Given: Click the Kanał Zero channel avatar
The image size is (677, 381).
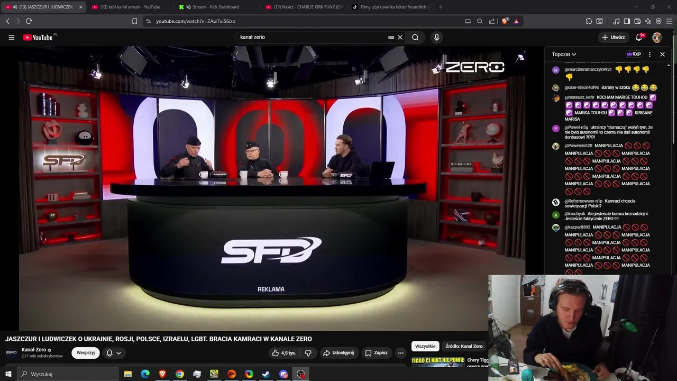Looking at the screenshot, I should tap(11, 352).
